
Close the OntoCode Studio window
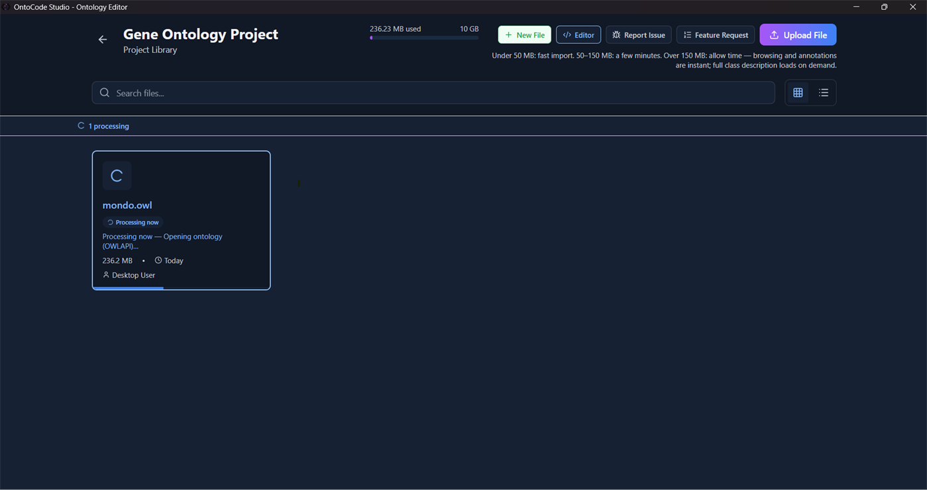click(x=912, y=7)
